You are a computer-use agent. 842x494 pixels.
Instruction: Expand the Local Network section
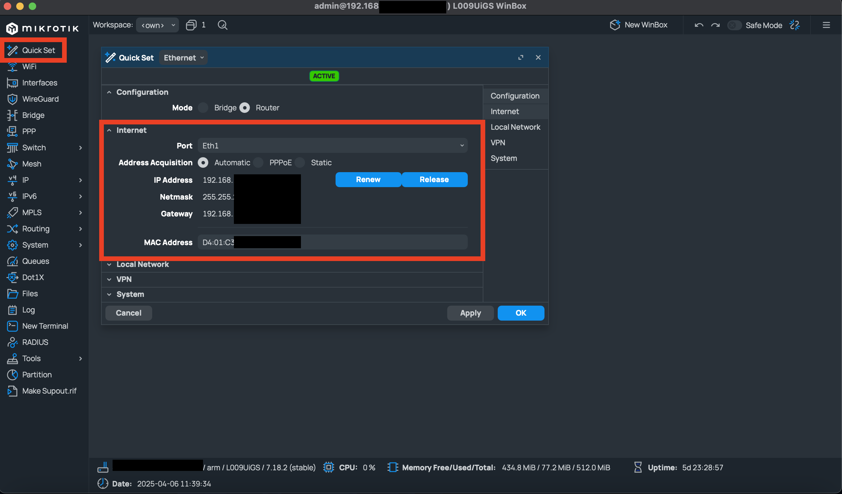tap(143, 264)
